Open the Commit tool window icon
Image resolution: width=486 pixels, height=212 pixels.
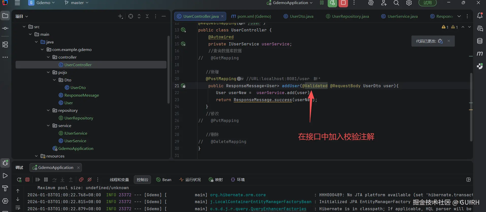click(x=5, y=28)
